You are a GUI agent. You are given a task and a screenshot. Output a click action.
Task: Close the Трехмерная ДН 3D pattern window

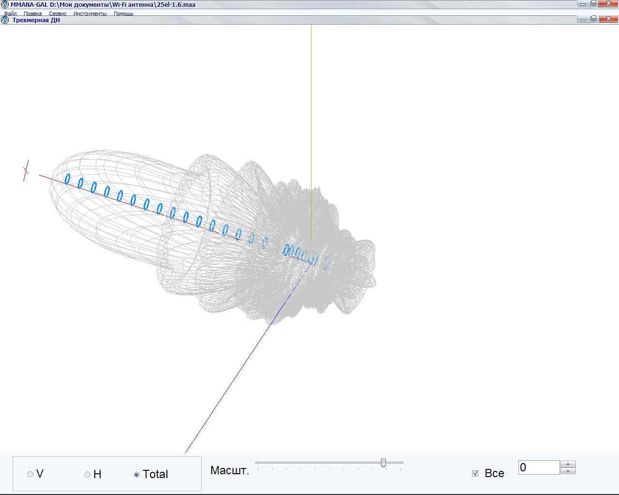tap(608, 19)
